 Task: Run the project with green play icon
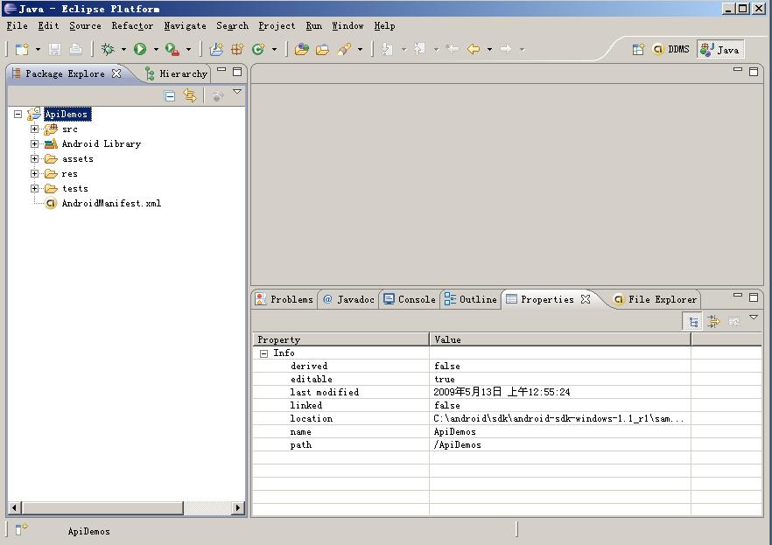coord(140,49)
